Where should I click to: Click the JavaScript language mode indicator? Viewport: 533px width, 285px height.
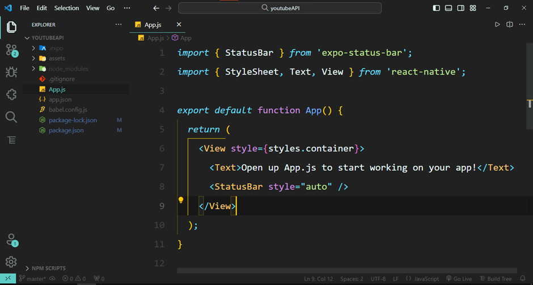[x=423, y=279]
